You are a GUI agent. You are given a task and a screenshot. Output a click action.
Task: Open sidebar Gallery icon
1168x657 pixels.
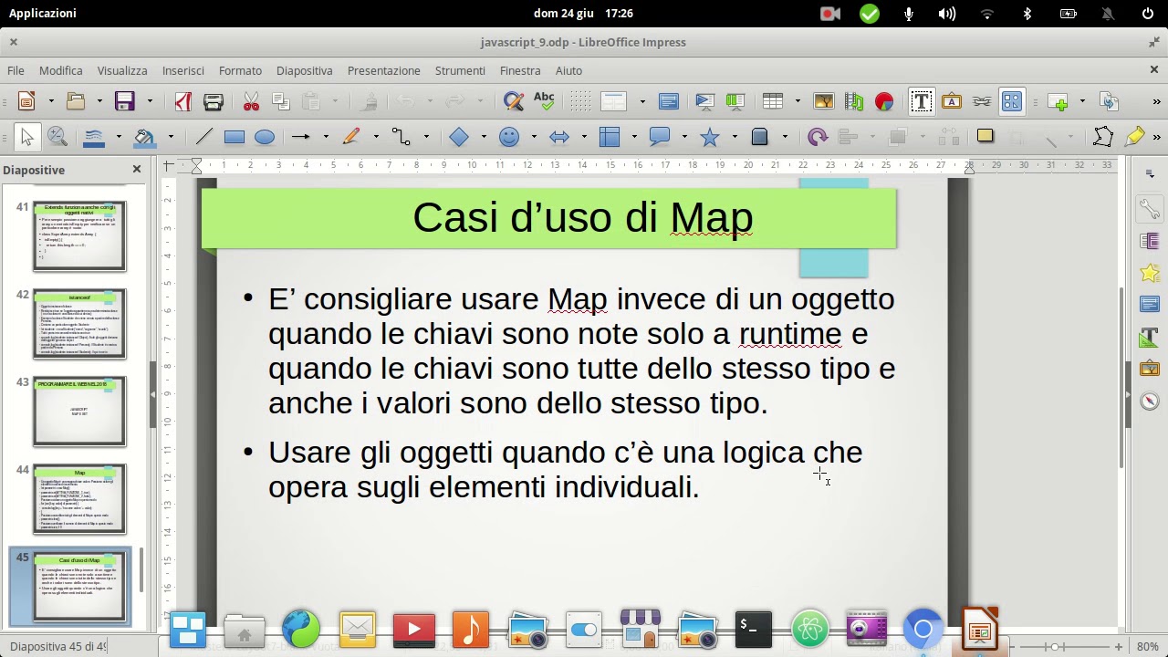click(1149, 369)
